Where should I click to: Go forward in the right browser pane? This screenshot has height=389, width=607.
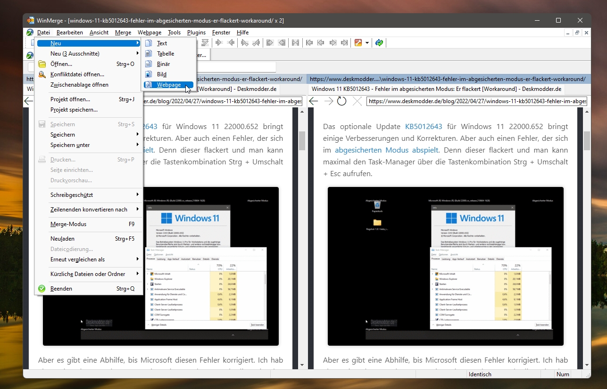tap(329, 101)
